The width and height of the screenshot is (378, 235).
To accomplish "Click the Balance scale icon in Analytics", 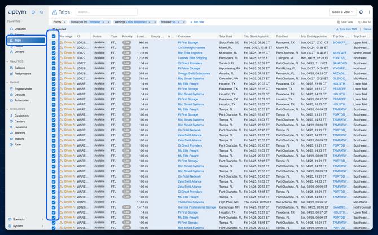I will (11, 68).
